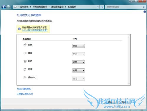Viewport: 147px width, 111px height.
Task: Click the 打开或关闭系统图标 heading
Action: [x=29, y=15]
